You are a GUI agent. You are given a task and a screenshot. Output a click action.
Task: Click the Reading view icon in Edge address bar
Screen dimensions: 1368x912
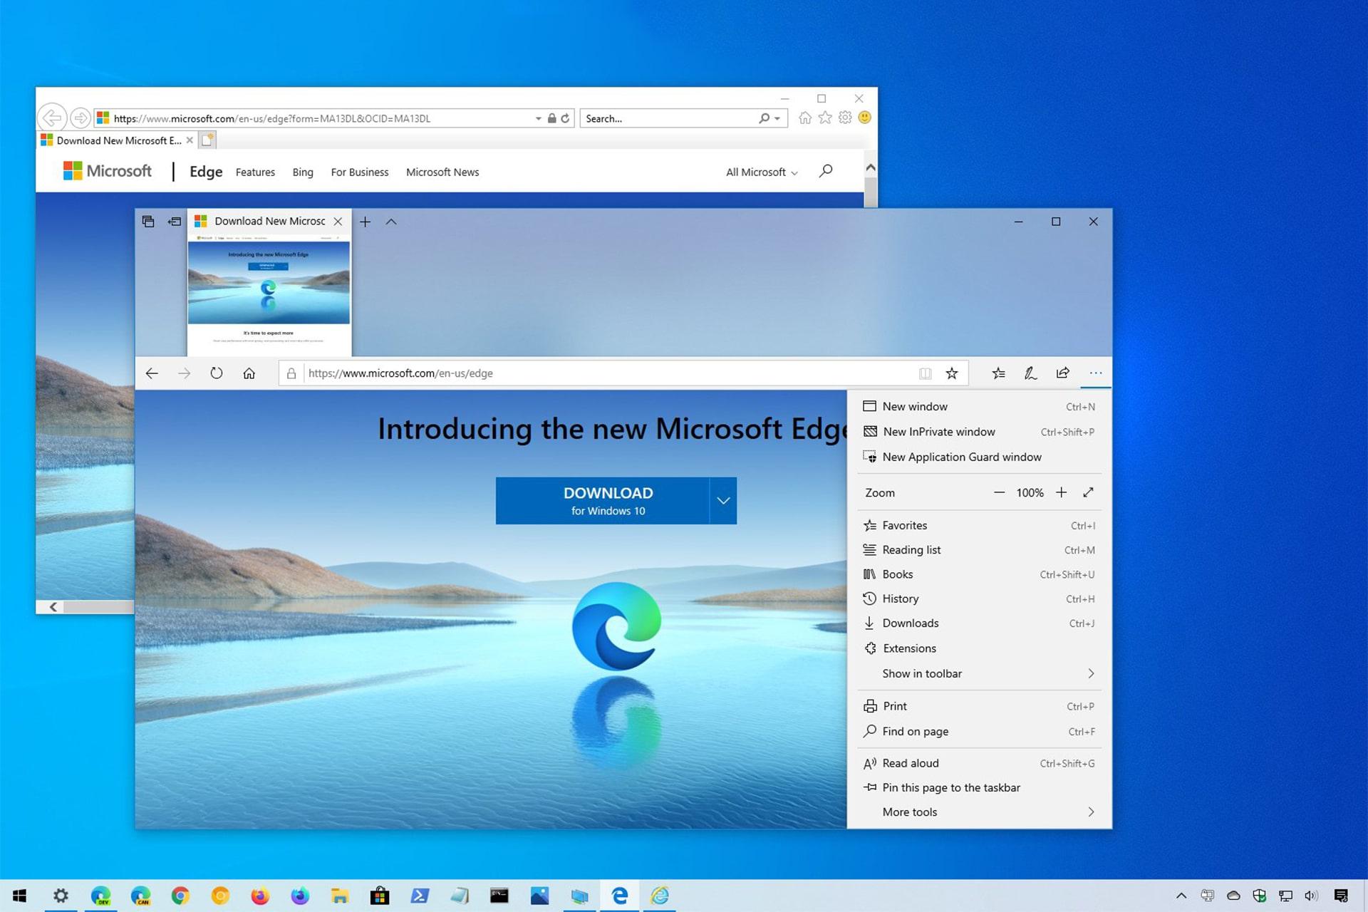[925, 373]
